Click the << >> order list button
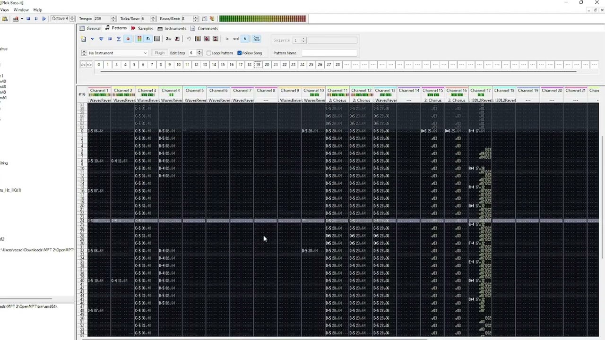 point(86,65)
